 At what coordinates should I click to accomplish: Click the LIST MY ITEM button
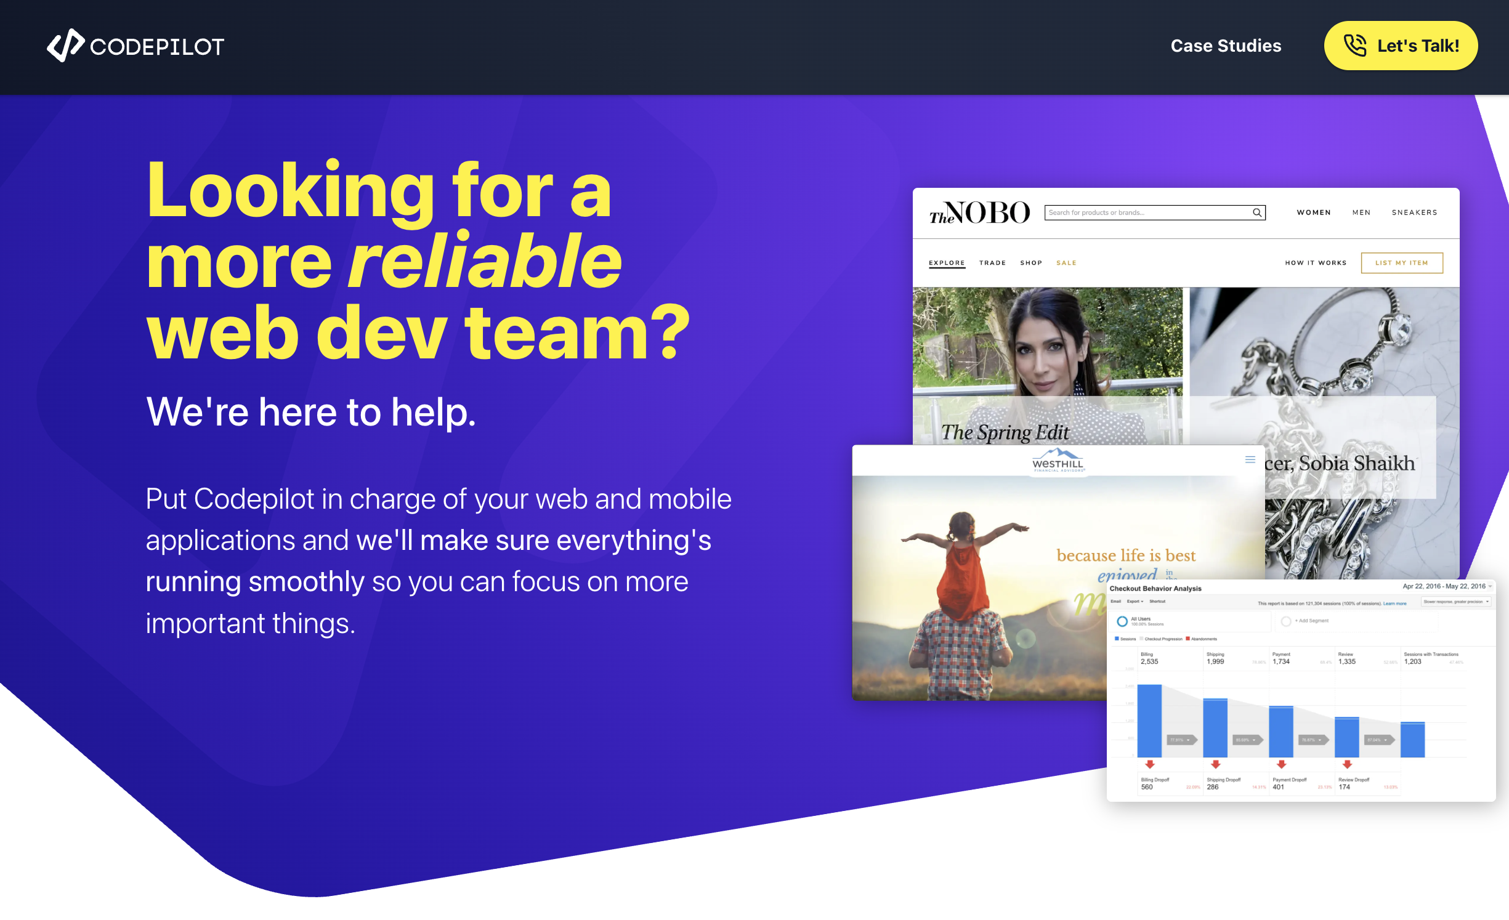point(1402,263)
